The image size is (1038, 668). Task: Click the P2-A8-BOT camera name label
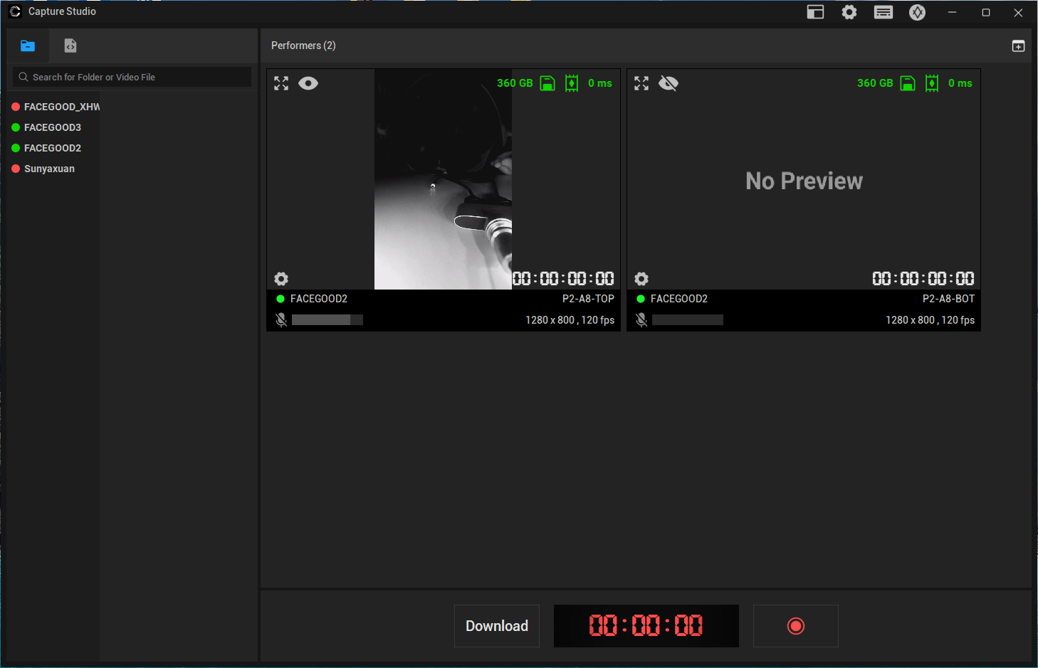[948, 299]
